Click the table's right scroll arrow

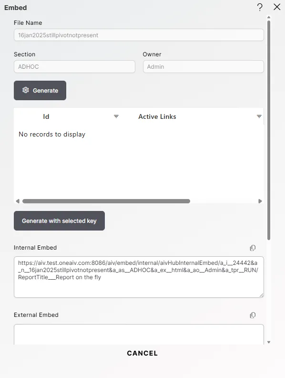tap(260, 201)
